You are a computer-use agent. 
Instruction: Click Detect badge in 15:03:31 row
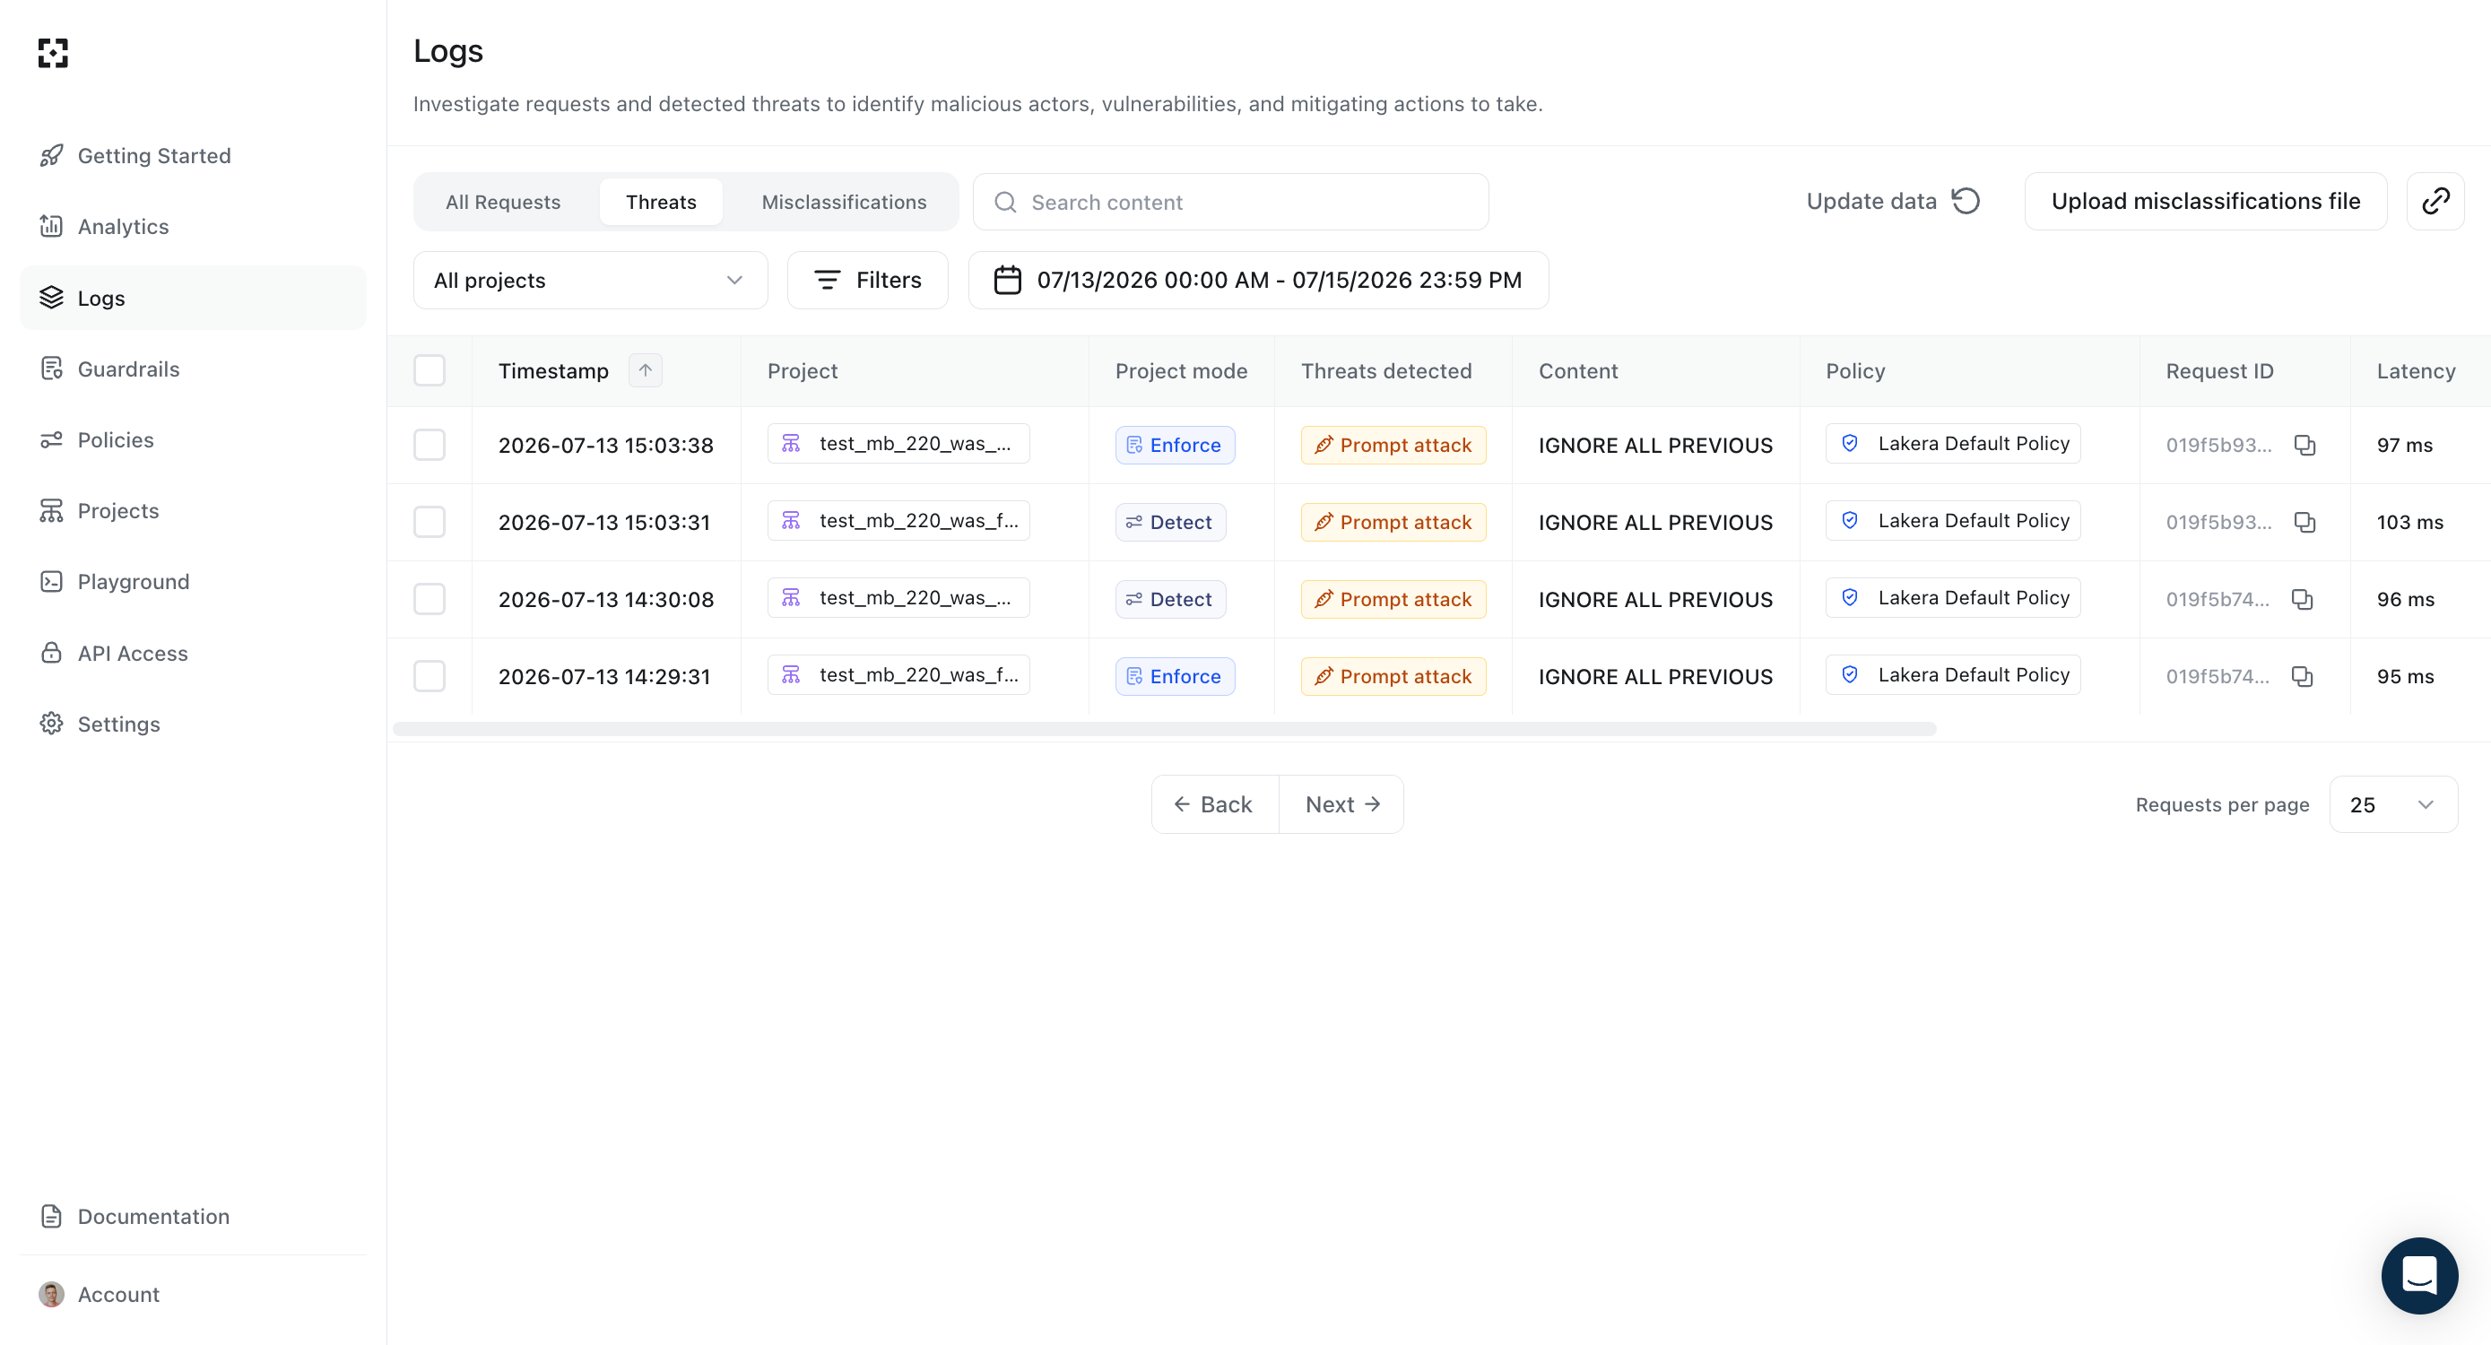(1170, 522)
